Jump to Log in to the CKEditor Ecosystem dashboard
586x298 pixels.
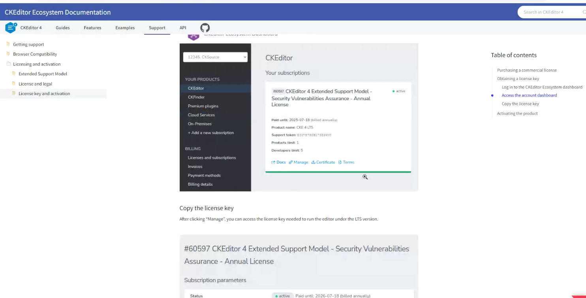542,87
